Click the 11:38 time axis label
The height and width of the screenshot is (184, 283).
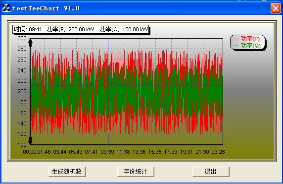(x=123, y=152)
